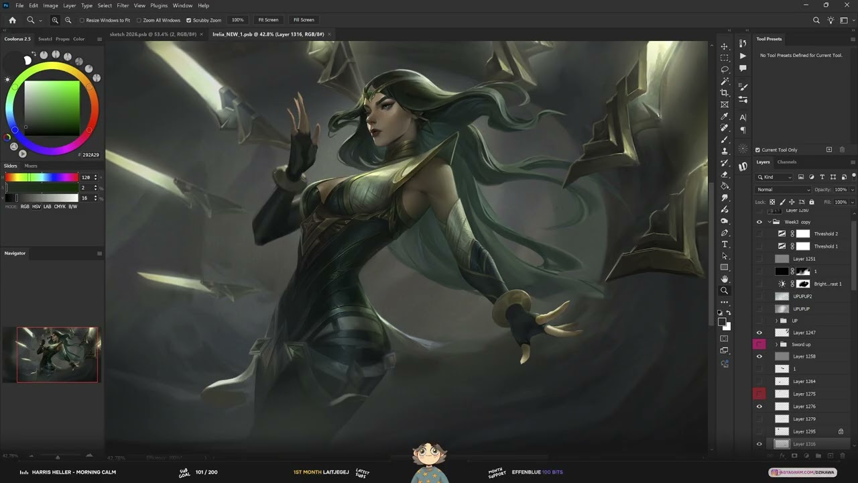
Task: Click the 100% zoom button
Action: coord(237,20)
